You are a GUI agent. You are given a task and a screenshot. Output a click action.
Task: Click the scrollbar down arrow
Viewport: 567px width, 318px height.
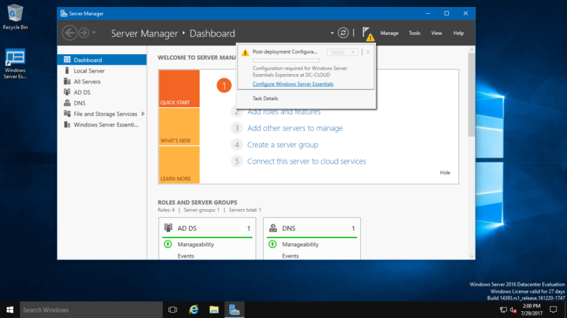coord(472,256)
